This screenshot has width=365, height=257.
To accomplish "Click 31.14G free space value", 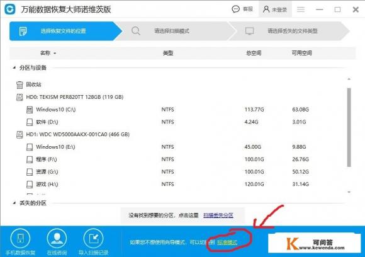I will 301,185.
